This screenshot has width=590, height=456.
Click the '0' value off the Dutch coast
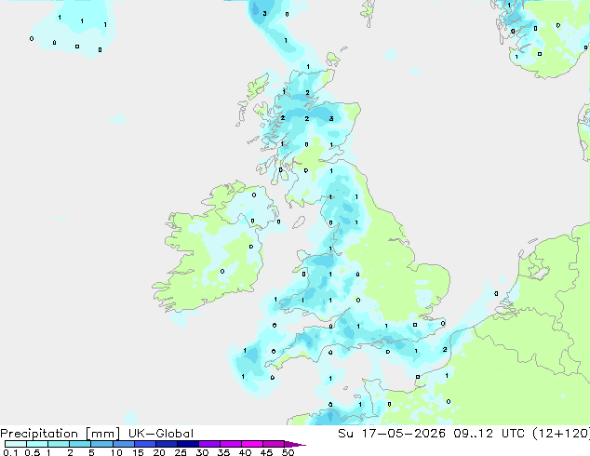click(x=496, y=293)
